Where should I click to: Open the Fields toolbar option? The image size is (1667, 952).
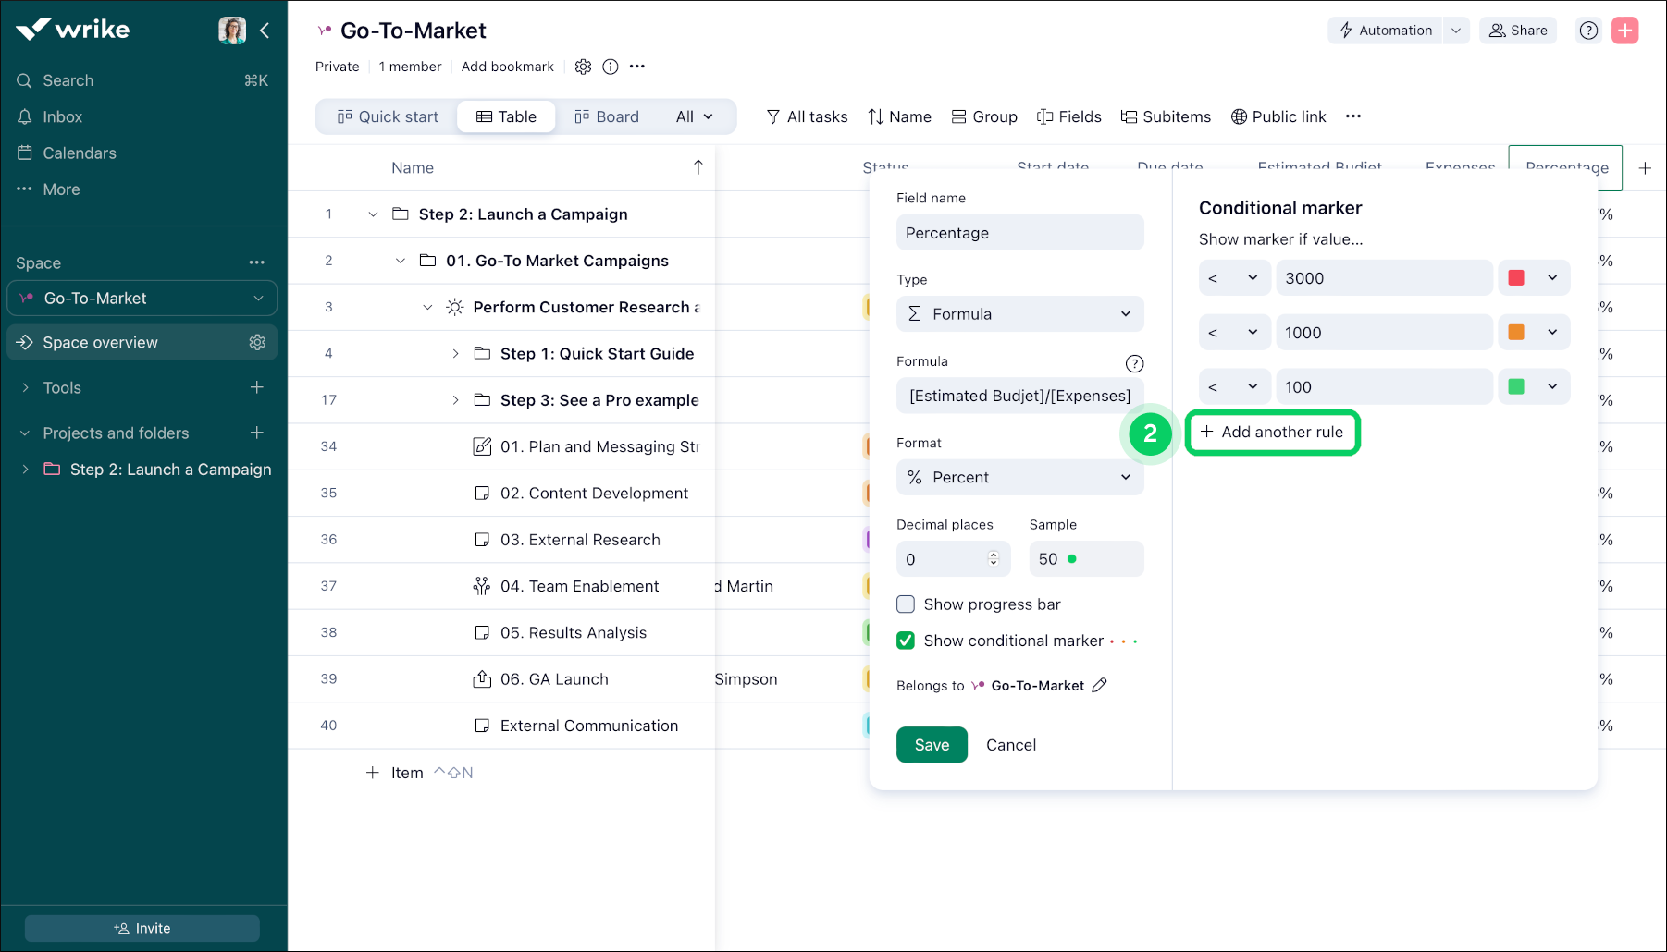point(1069,116)
